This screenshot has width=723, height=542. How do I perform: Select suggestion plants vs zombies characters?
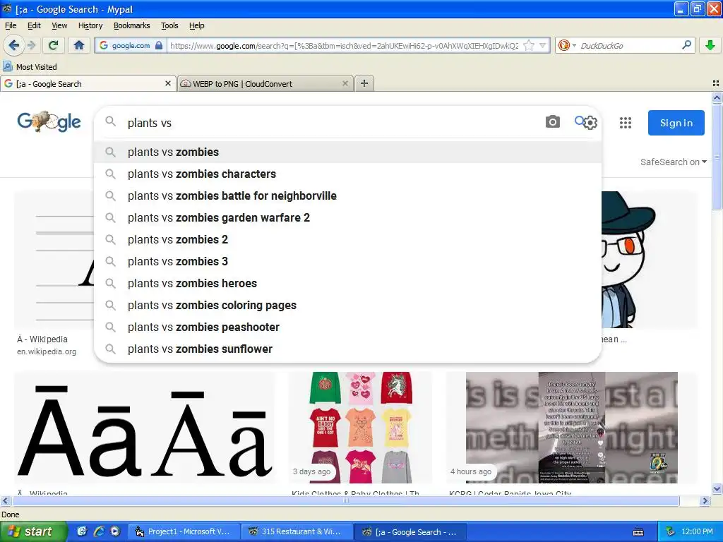347,174
